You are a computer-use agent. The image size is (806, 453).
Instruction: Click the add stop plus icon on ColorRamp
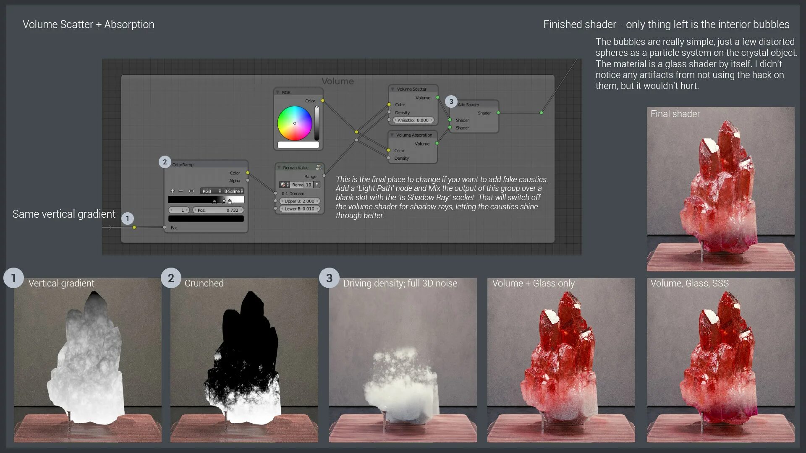click(172, 191)
